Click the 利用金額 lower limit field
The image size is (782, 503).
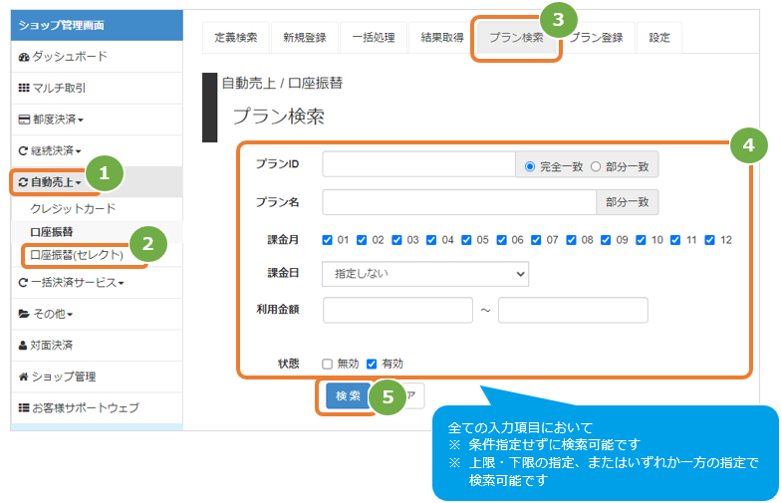coord(397,310)
